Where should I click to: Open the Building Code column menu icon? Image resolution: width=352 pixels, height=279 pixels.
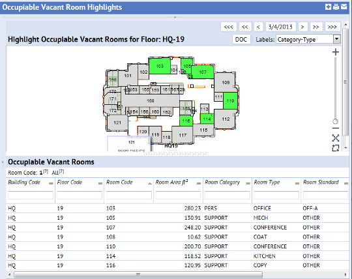(51, 183)
